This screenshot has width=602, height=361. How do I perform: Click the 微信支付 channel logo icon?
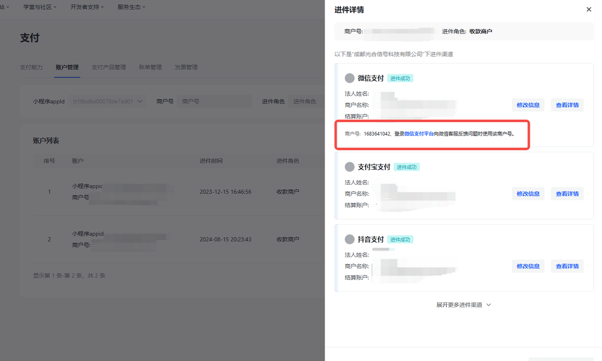[349, 78]
